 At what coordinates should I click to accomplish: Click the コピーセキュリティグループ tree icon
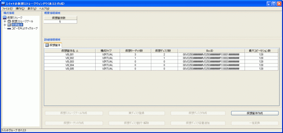tap(9, 28)
